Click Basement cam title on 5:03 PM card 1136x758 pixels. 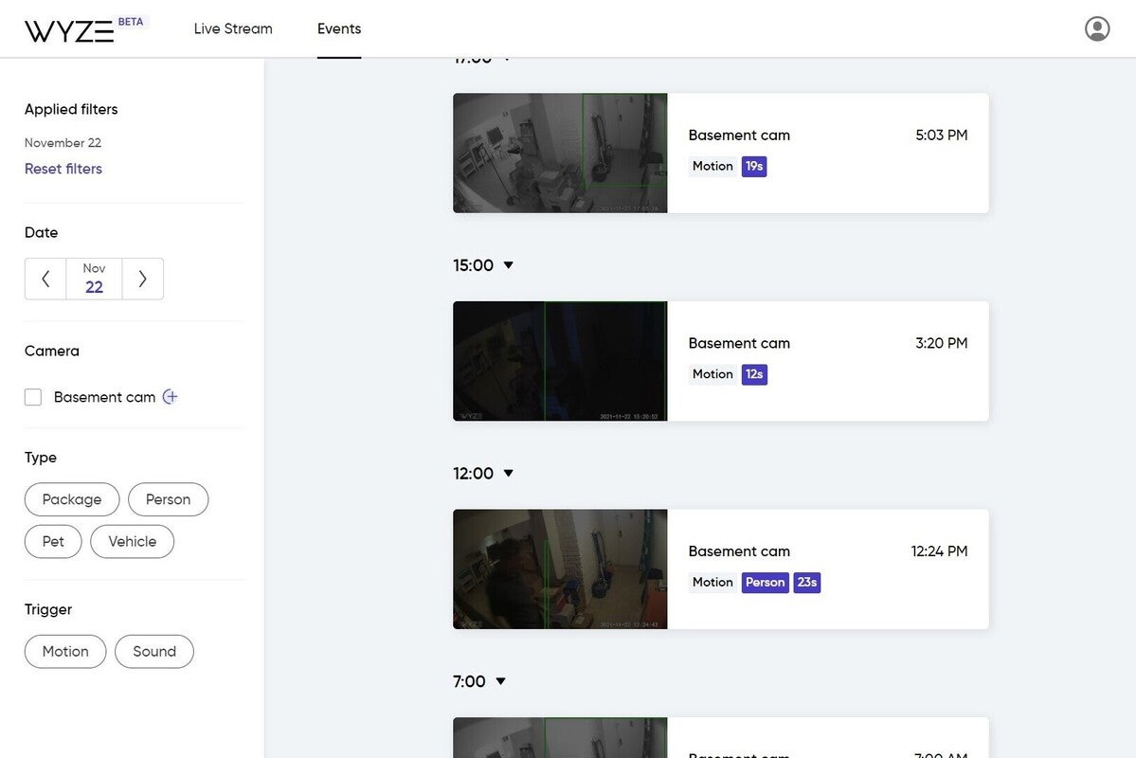pyautogui.click(x=739, y=135)
